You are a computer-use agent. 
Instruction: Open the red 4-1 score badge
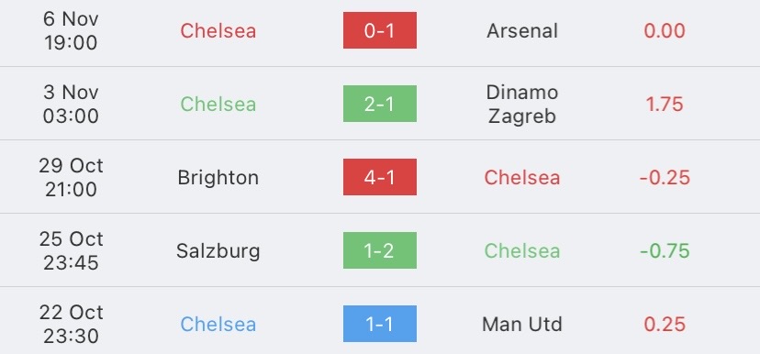(379, 177)
